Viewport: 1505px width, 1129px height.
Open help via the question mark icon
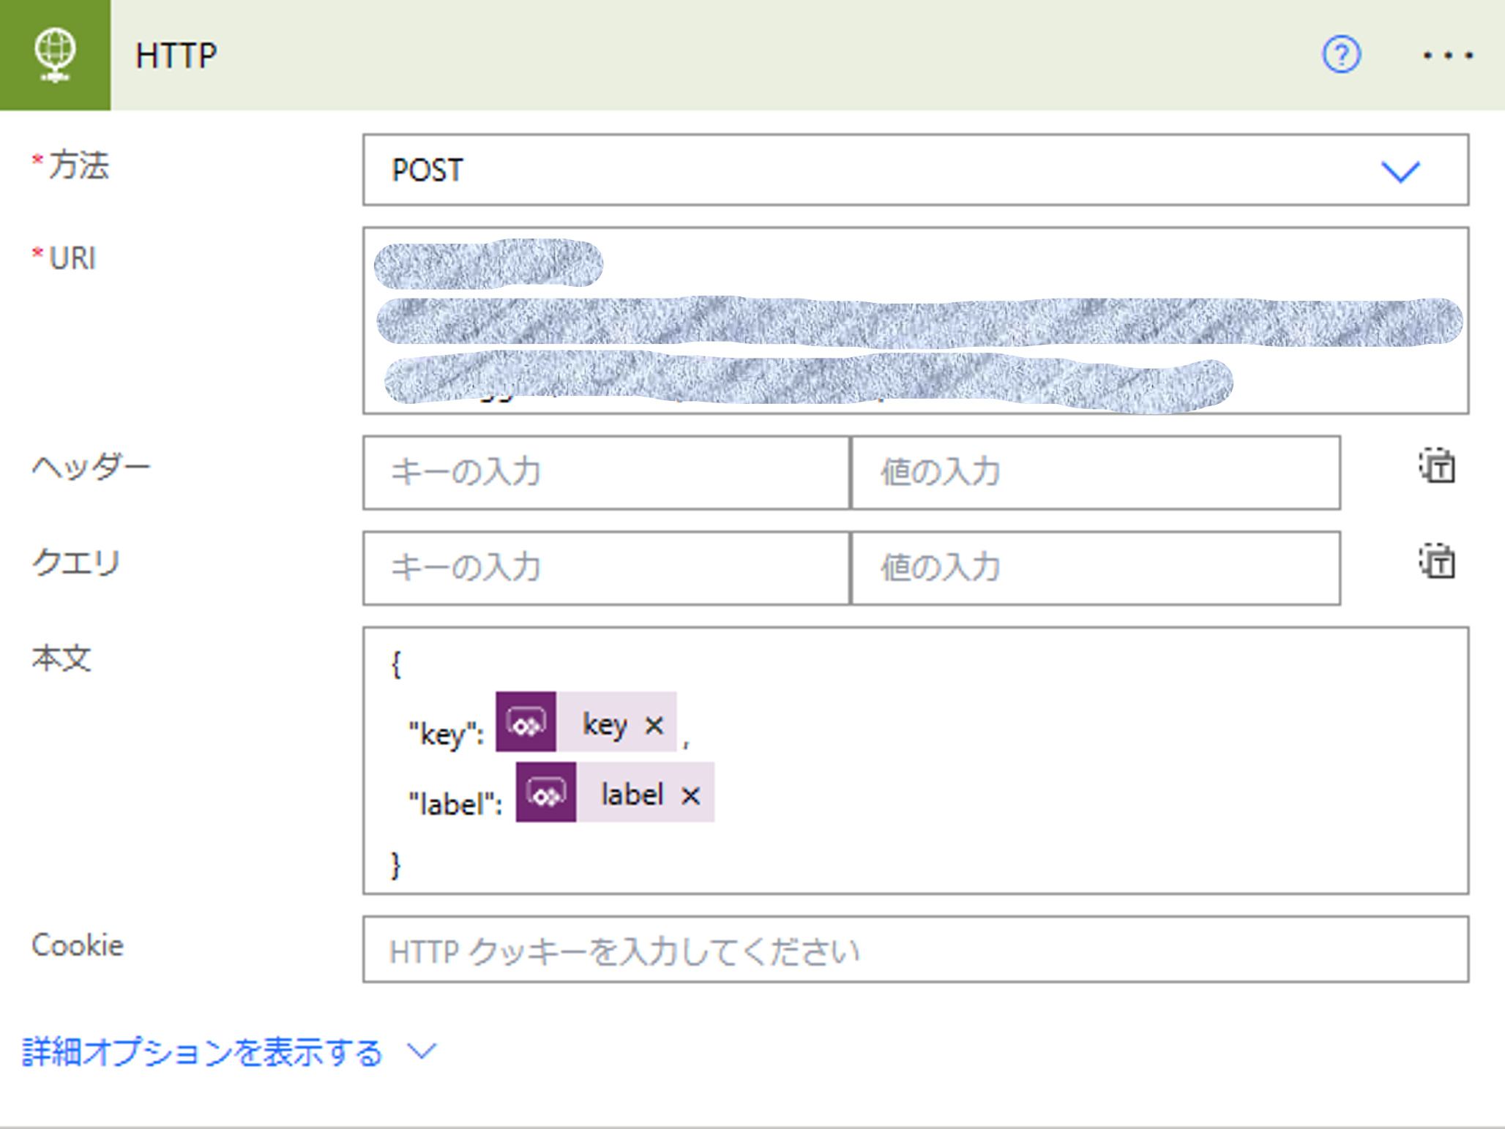point(1341,54)
